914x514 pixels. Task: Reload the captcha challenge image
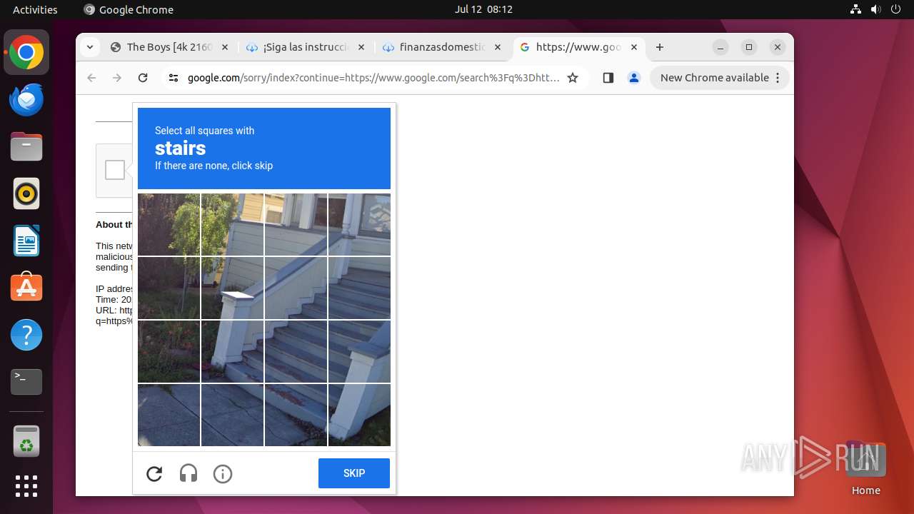154,473
